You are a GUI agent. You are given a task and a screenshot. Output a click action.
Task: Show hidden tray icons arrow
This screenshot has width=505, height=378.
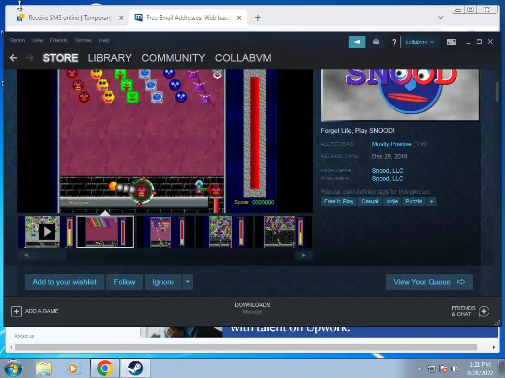point(419,369)
